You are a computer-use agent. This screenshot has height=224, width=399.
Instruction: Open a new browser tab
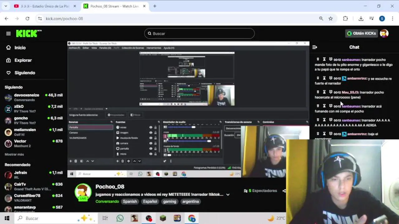tap(155, 6)
